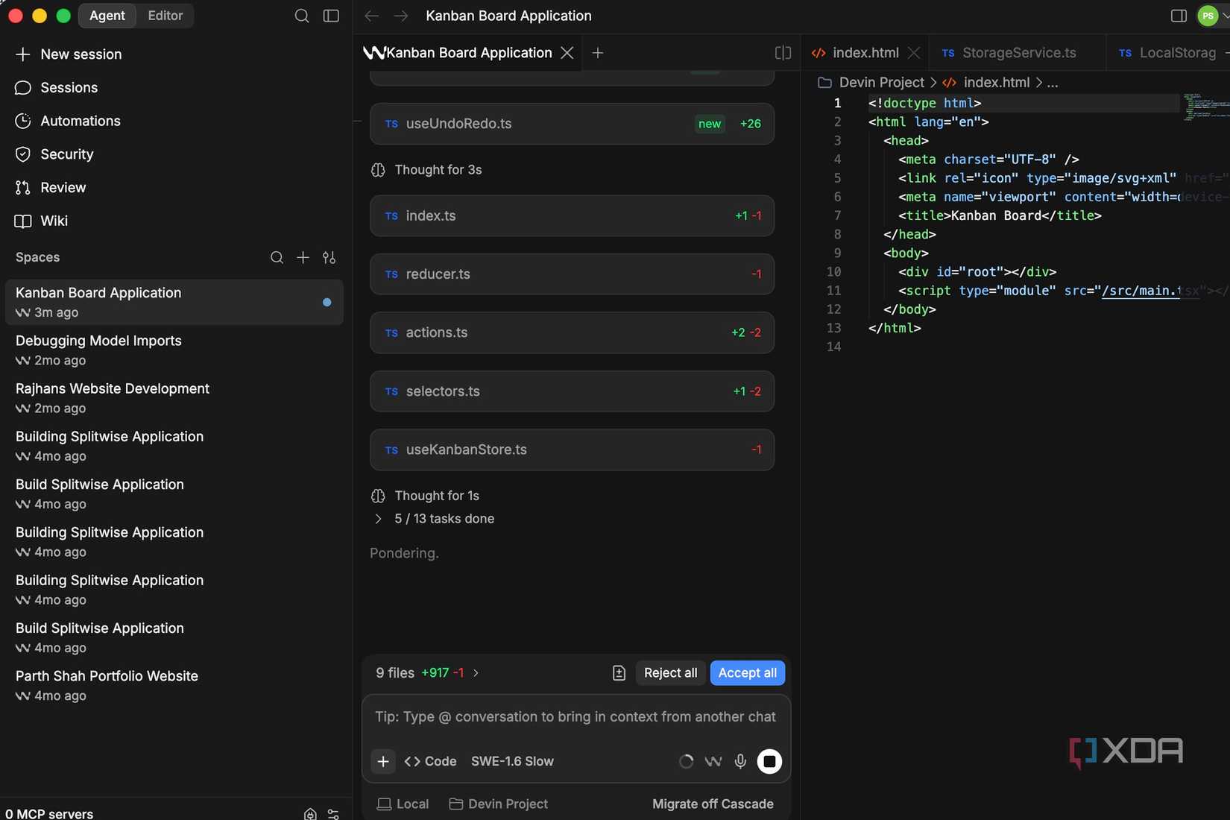Switch to StorageService.ts tab
Viewport: 1230px width, 820px height.
pyautogui.click(x=1018, y=53)
